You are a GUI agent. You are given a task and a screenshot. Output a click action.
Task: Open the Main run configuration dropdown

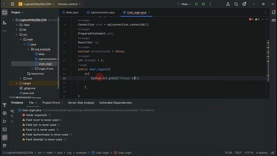[x=184, y=4]
